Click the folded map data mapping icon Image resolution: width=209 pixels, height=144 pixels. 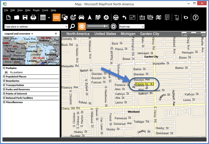[x=158, y=18]
